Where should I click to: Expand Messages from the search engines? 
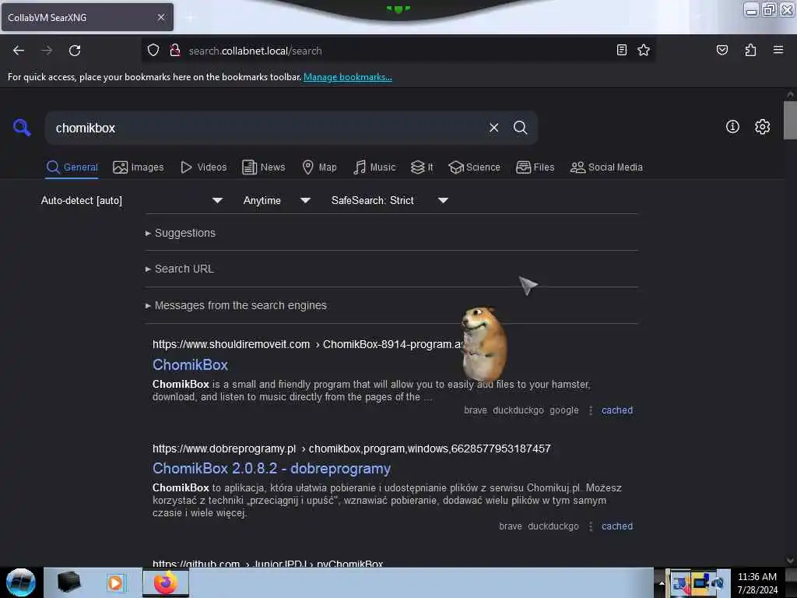[x=236, y=305]
